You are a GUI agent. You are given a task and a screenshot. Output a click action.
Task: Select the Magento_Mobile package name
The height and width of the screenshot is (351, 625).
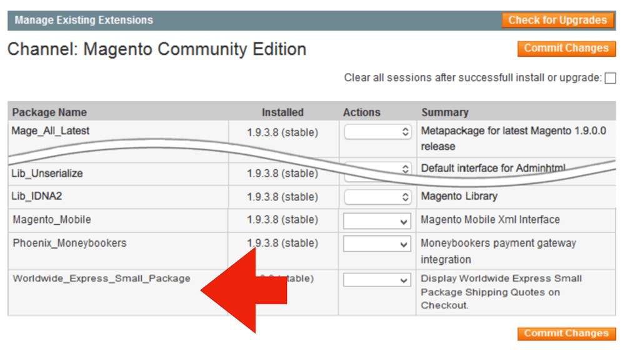[x=52, y=219]
